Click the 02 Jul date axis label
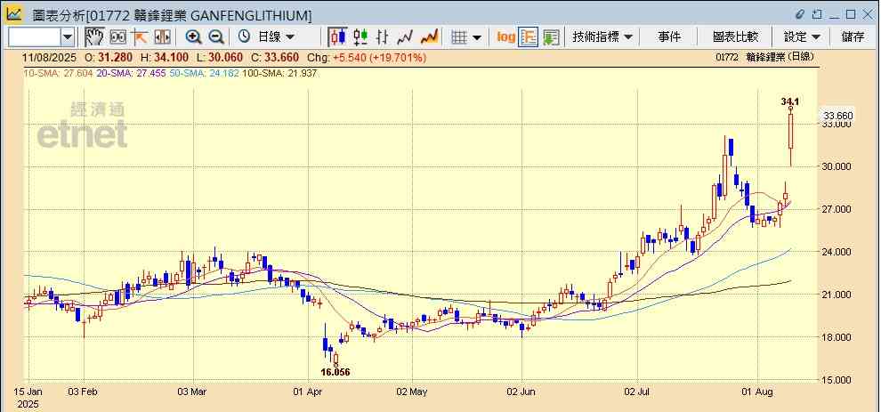The image size is (881, 412). pyautogui.click(x=638, y=391)
